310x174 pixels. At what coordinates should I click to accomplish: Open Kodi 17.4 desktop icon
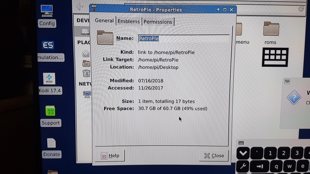coord(49,79)
